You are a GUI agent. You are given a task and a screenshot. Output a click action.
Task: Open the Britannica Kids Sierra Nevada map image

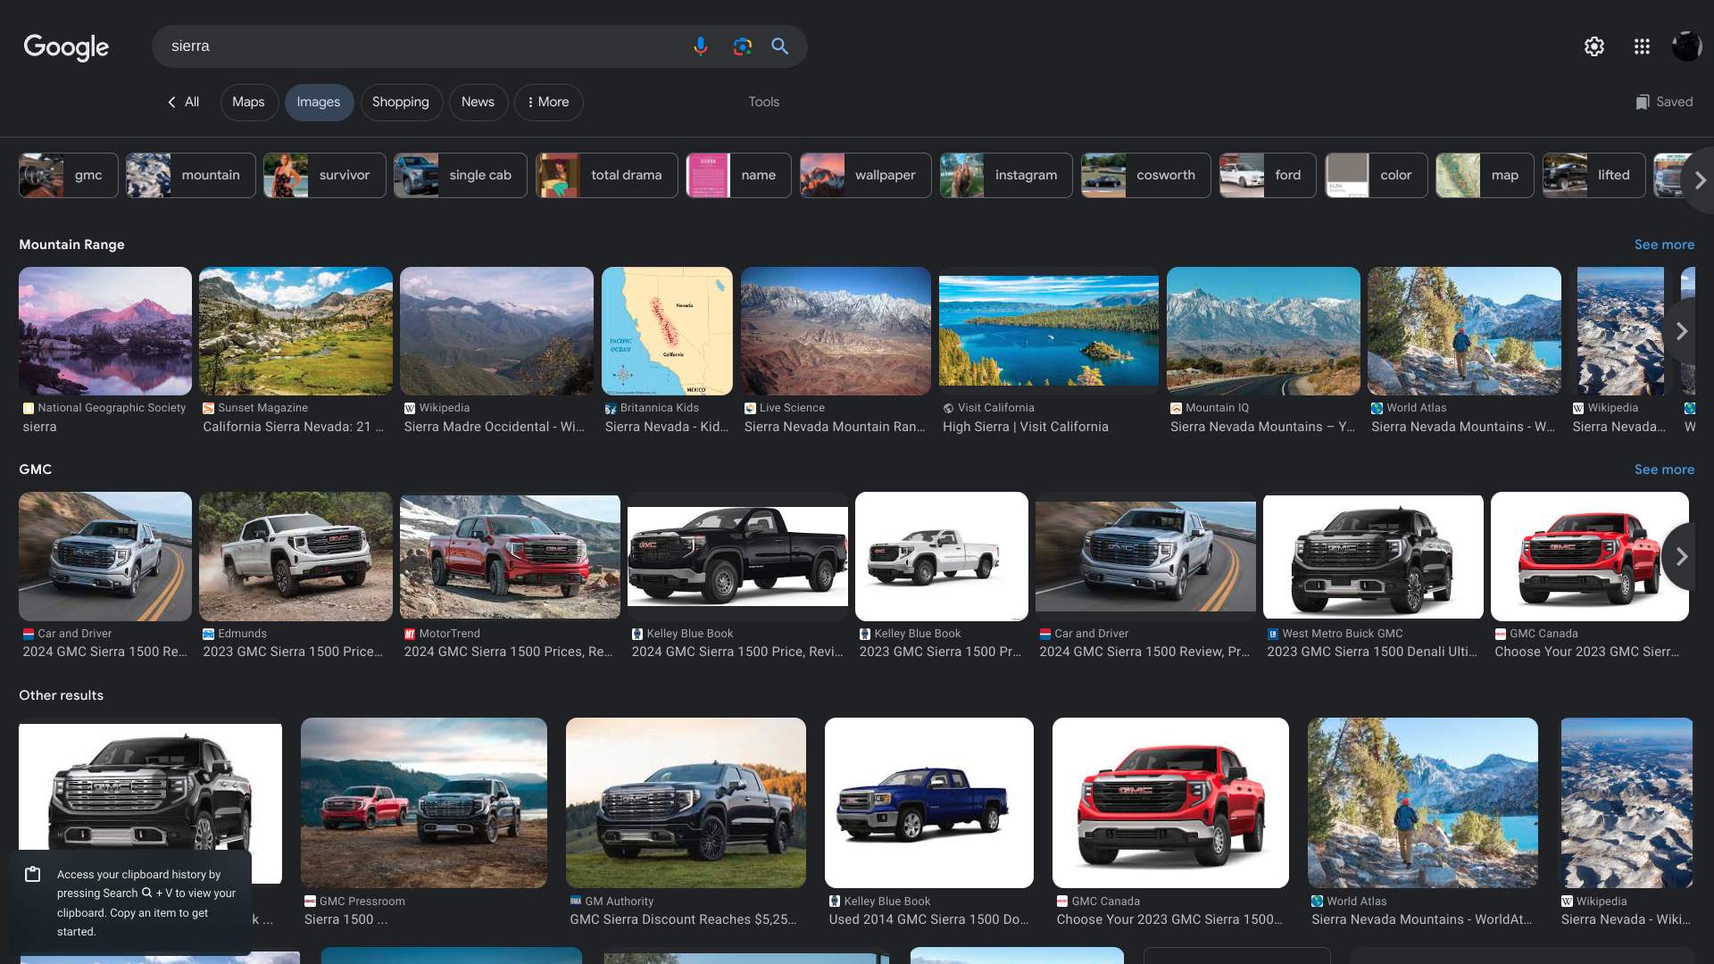click(x=667, y=331)
